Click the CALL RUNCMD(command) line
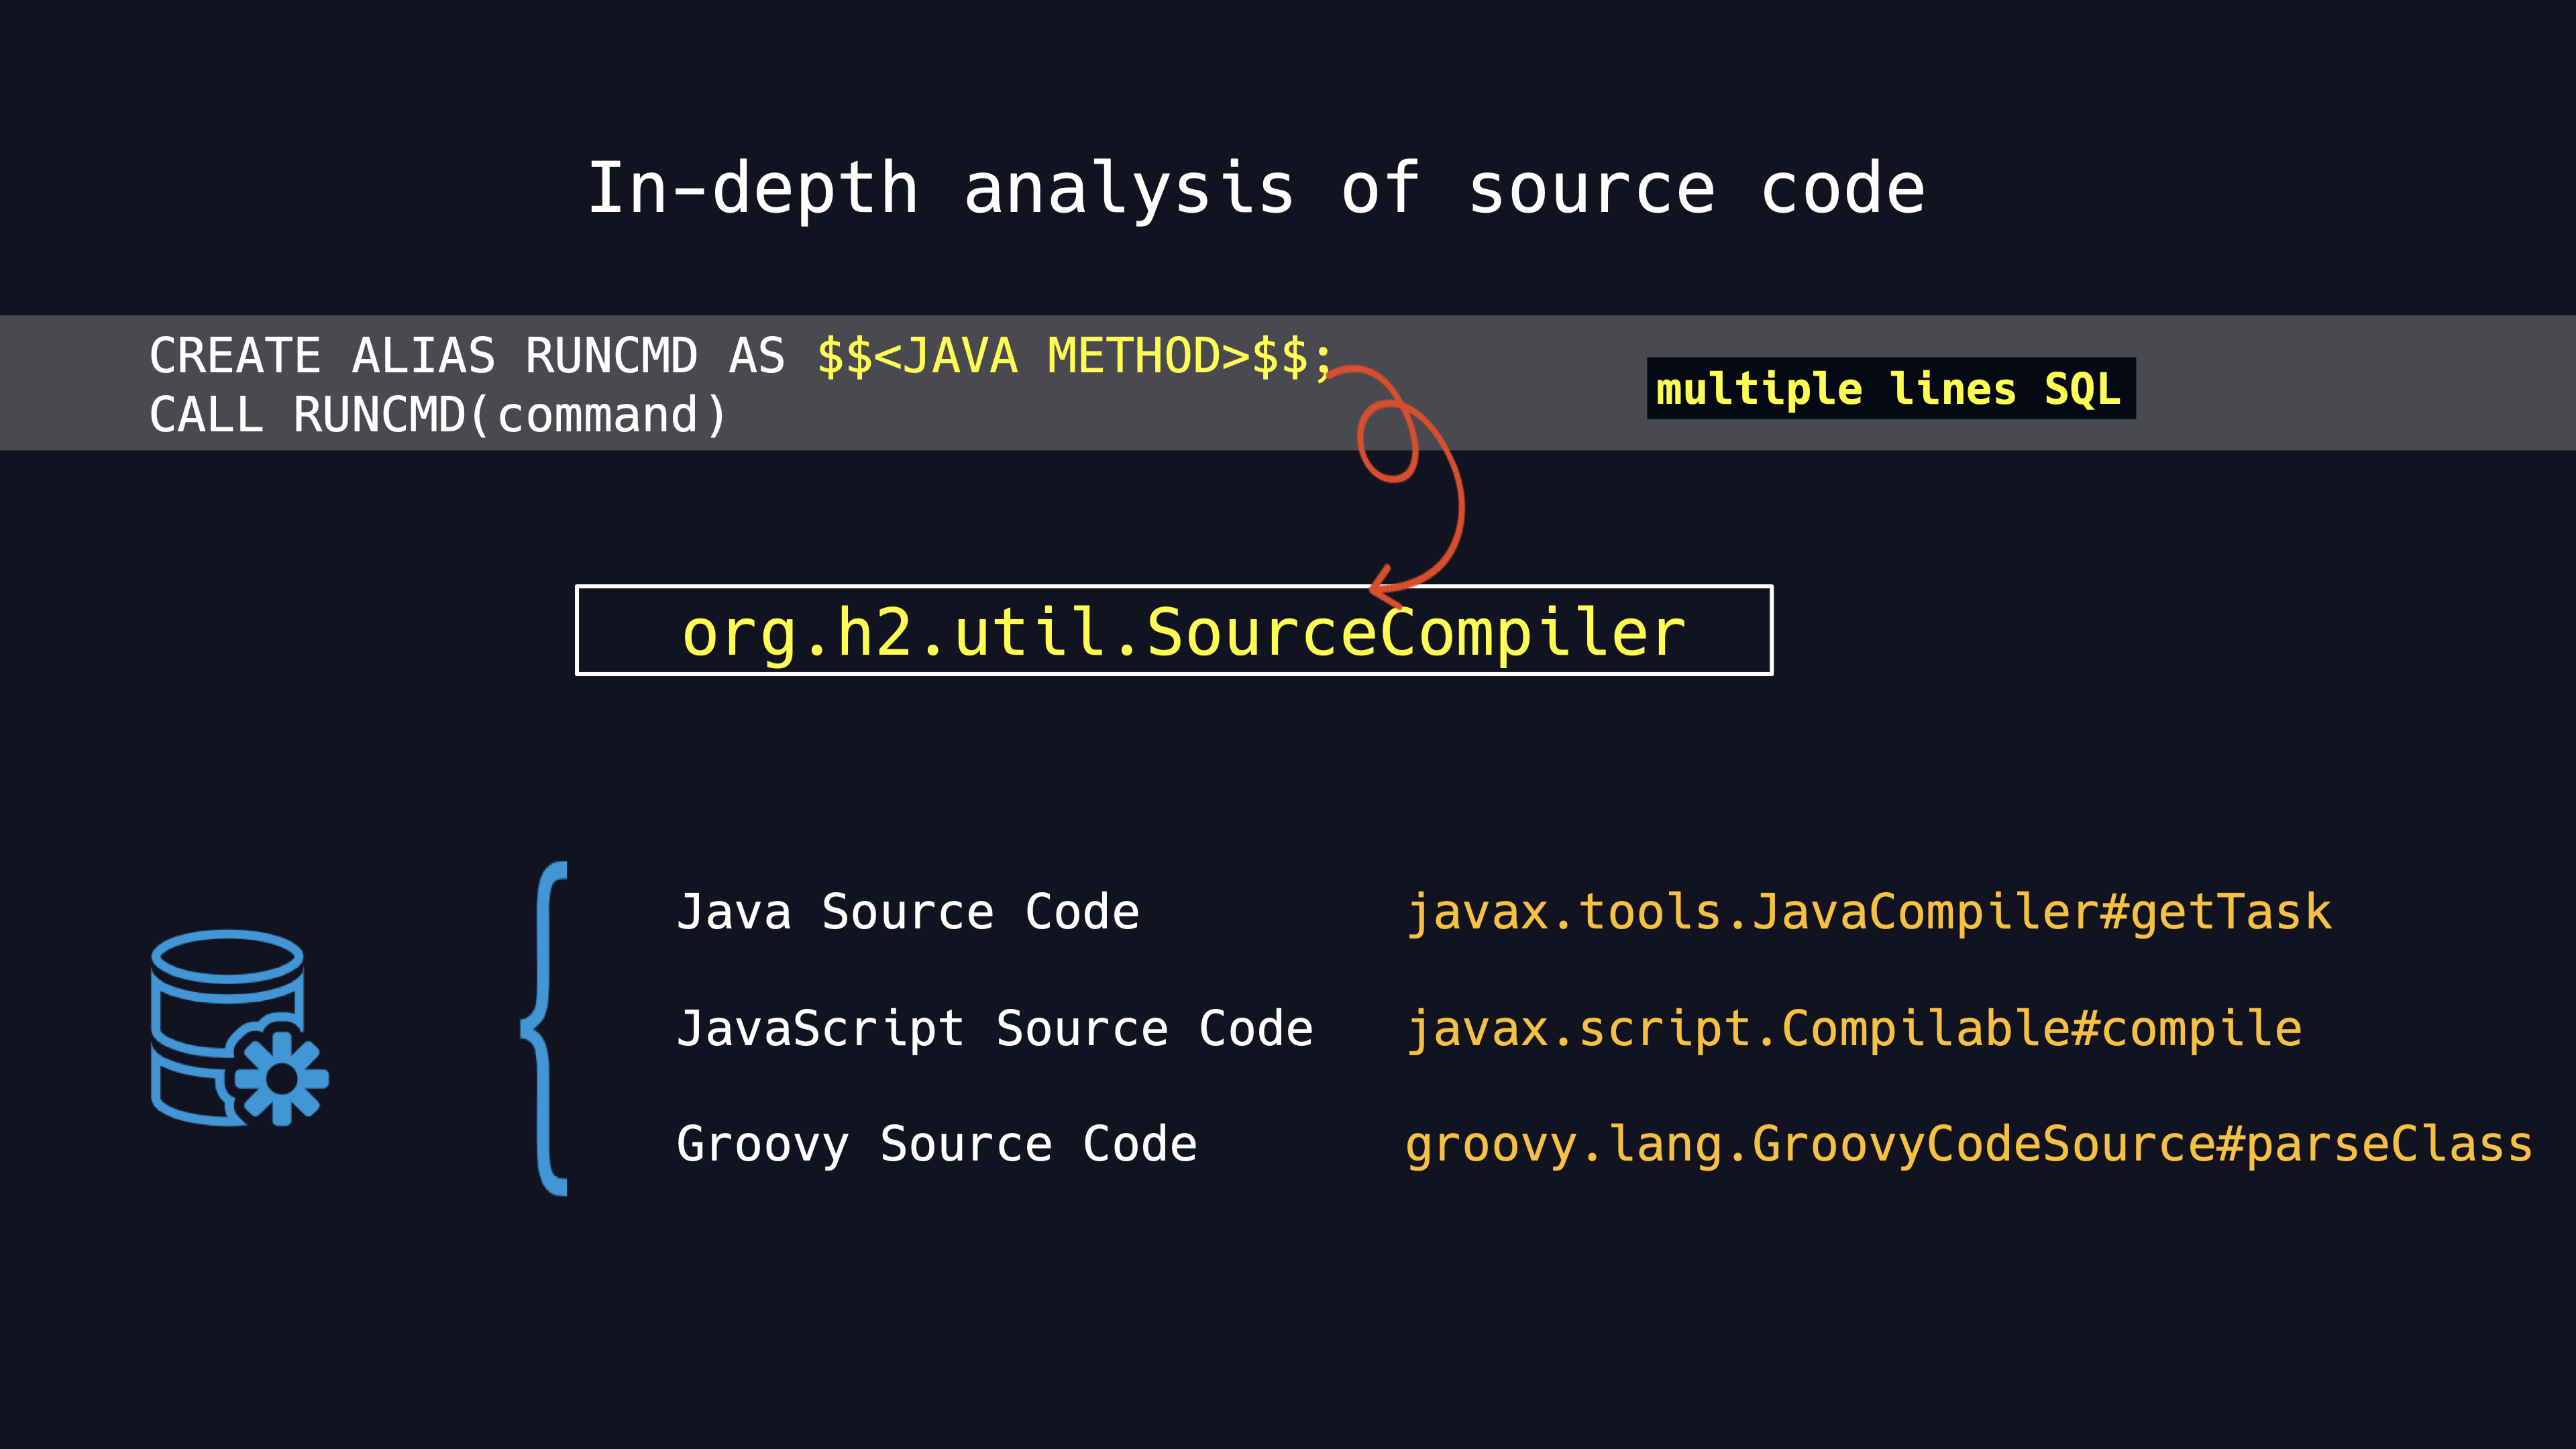 point(437,415)
